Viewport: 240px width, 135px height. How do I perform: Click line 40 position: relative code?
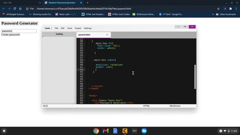(109, 65)
